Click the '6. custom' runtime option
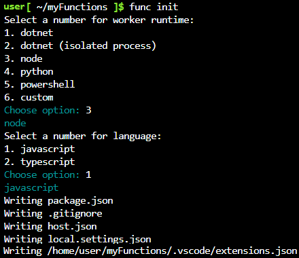Screen dimensions: 299x258 coord(29,98)
